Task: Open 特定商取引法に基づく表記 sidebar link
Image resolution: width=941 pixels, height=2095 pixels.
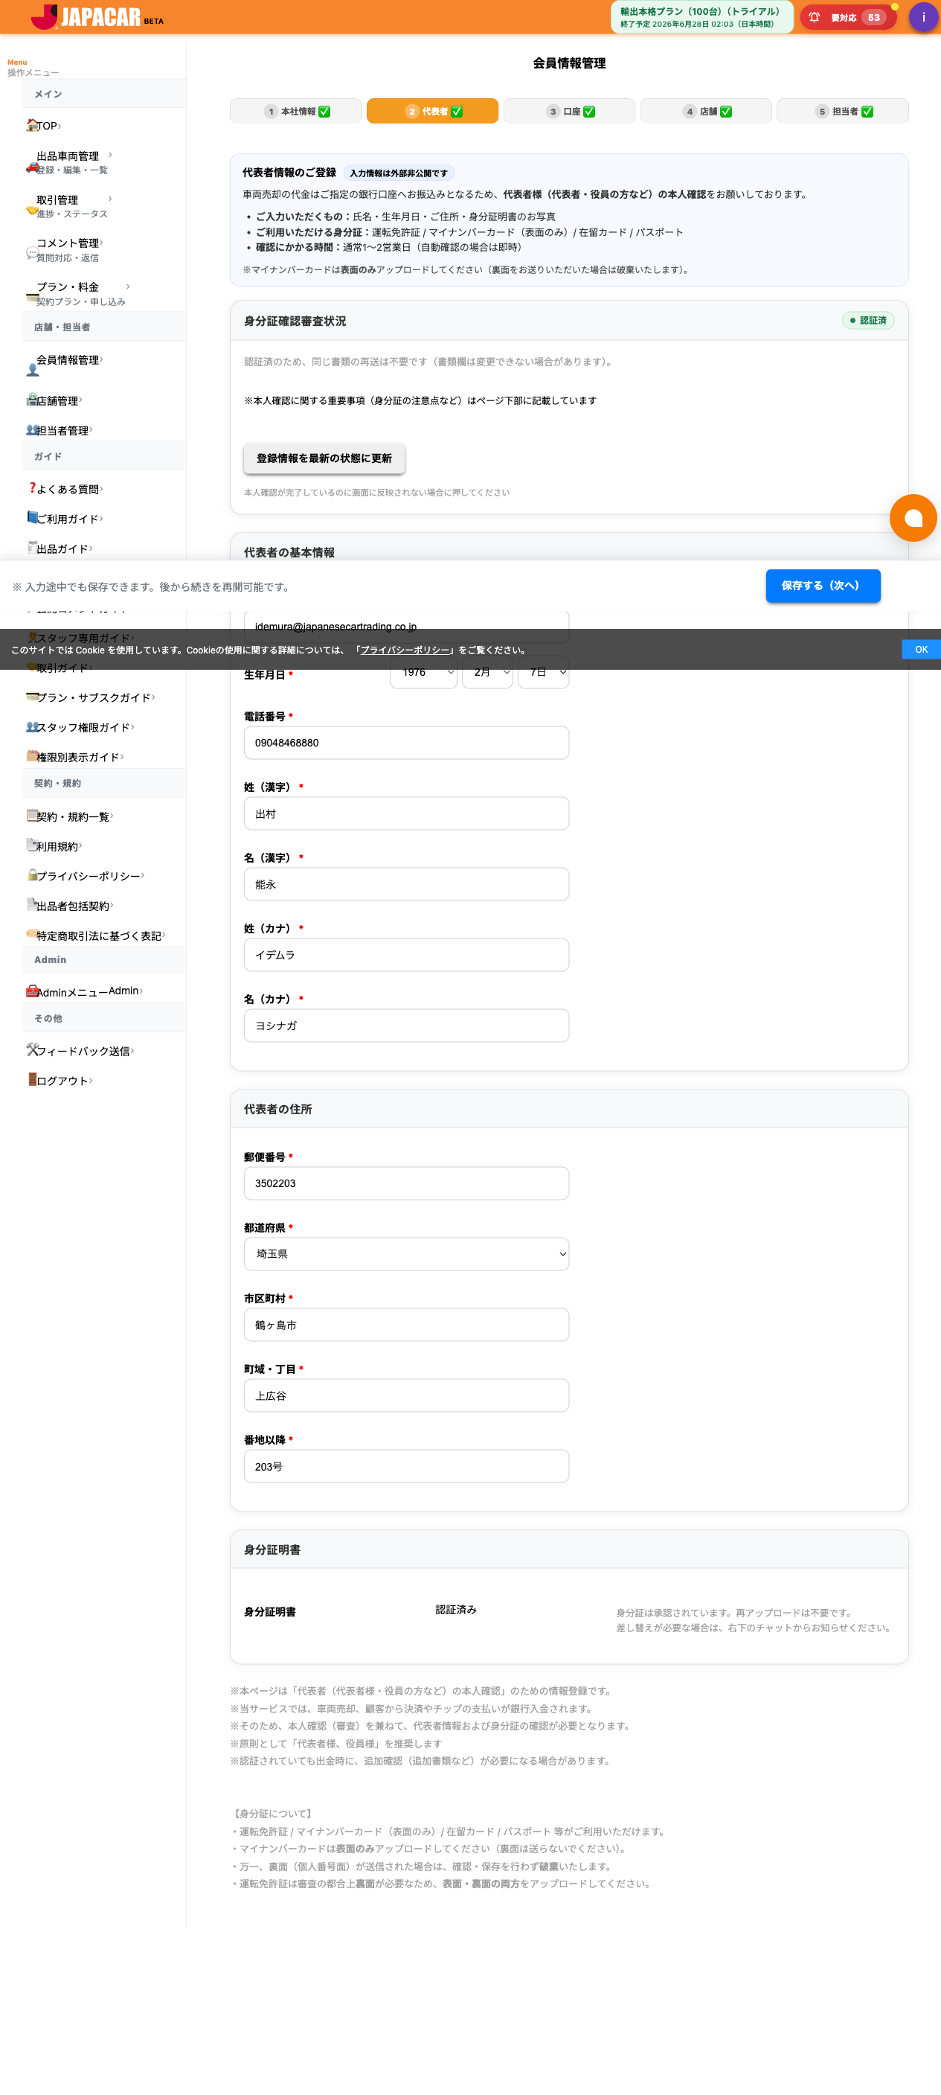Action: pos(99,936)
